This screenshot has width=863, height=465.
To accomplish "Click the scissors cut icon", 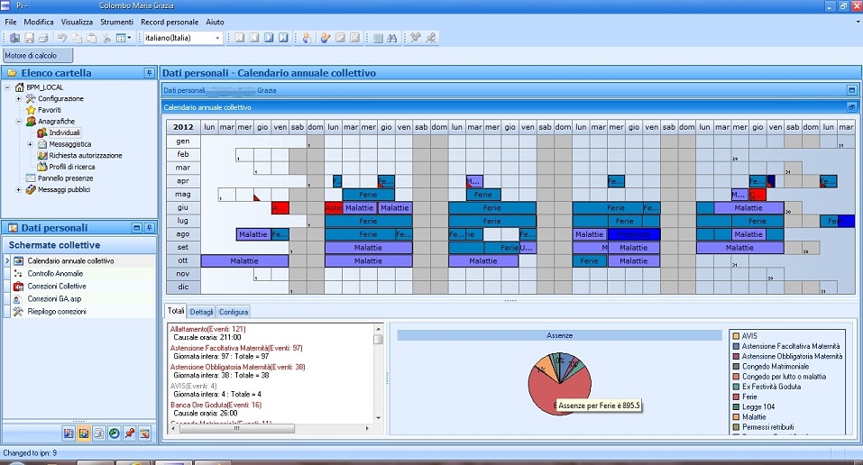I will (x=106, y=38).
